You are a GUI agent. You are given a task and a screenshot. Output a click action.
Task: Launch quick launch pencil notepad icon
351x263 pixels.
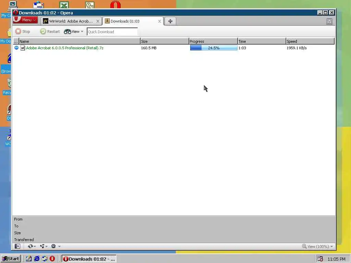[29, 259]
